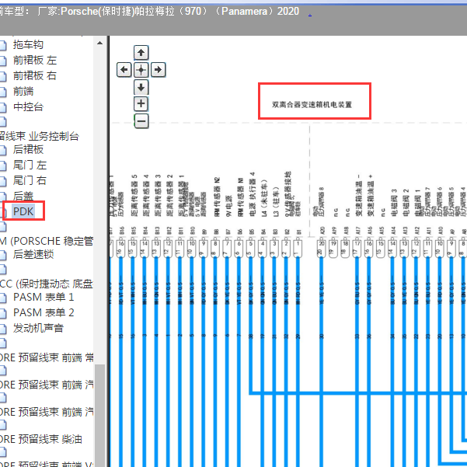This screenshot has width=467, height=467.
Task: Click the 双离合器变速箱机电装置 diagram title
Action: pyautogui.click(x=312, y=105)
